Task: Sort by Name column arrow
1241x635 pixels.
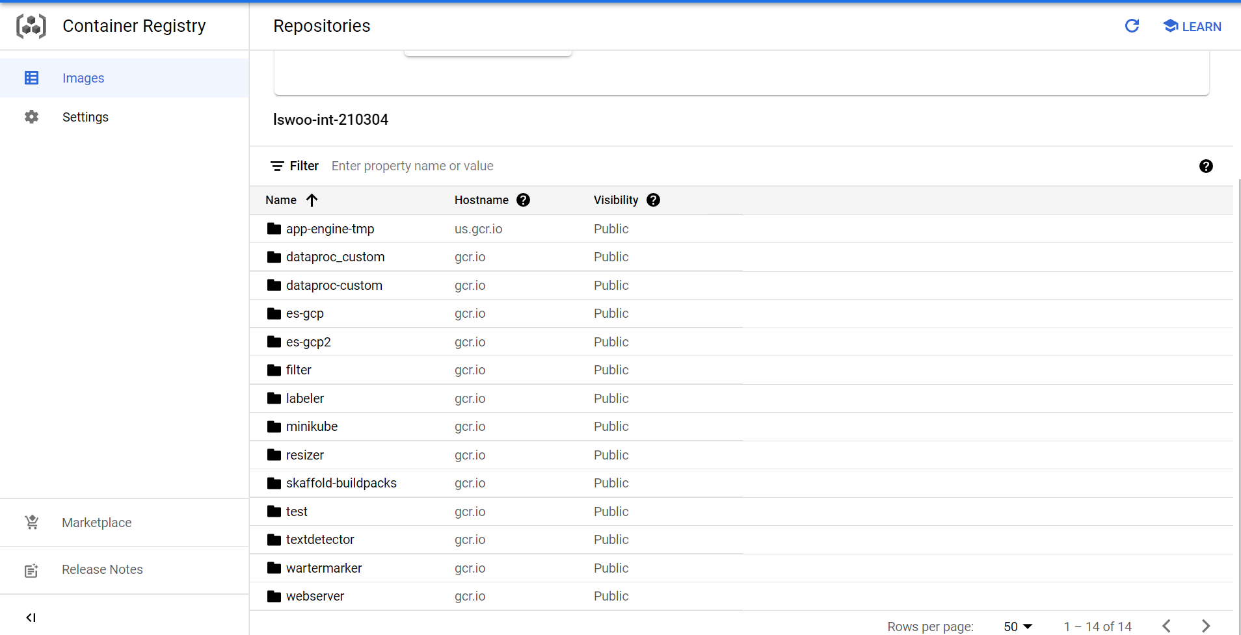Action: pyautogui.click(x=312, y=200)
